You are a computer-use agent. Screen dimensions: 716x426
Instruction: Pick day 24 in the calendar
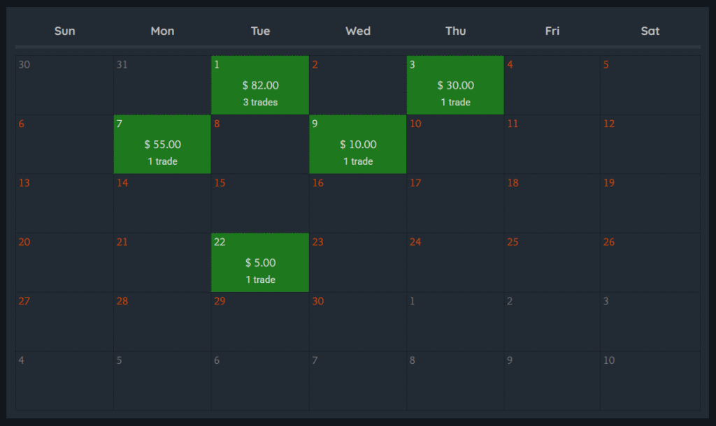tap(455, 263)
